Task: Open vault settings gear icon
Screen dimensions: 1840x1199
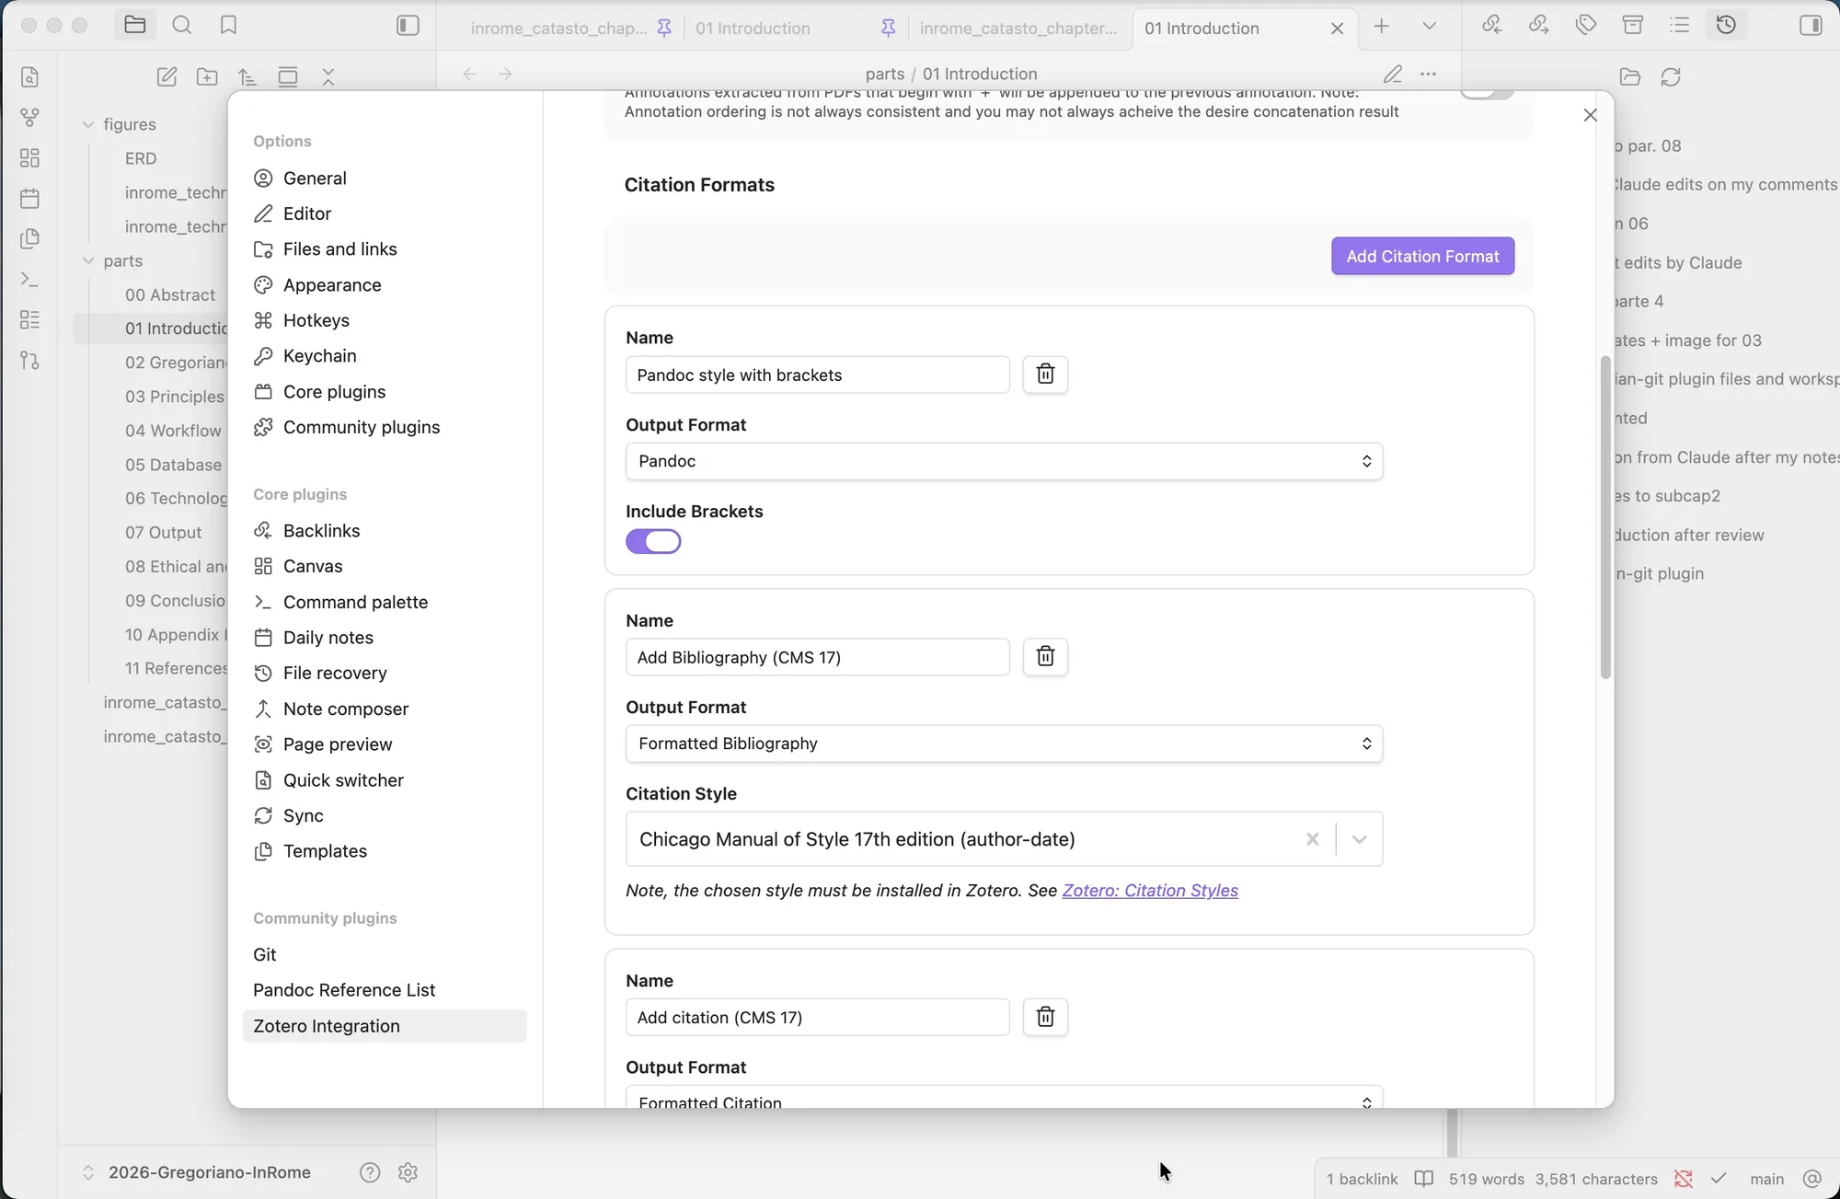Action: click(x=408, y=1172)
